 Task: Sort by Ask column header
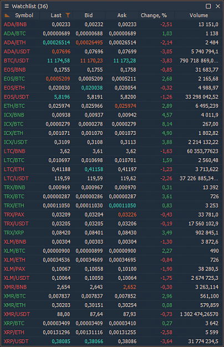(x=122, y=16)
